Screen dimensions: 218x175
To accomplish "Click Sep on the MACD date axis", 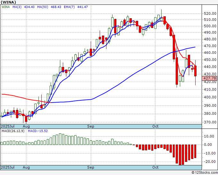I will pos(91,167).
